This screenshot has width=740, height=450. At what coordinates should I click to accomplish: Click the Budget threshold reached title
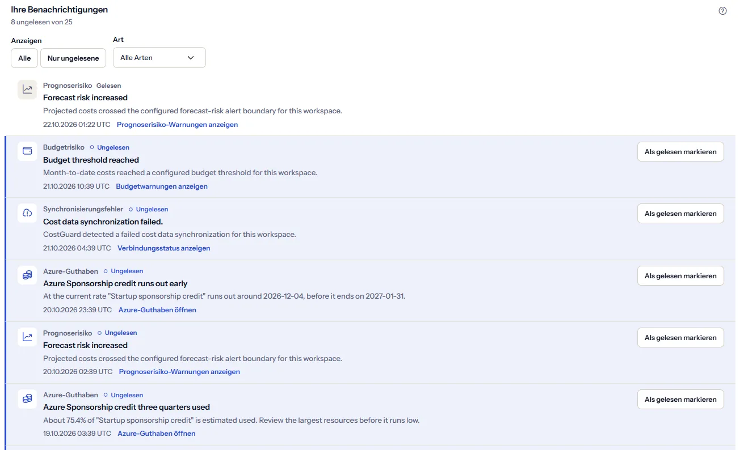click(91, 160)
